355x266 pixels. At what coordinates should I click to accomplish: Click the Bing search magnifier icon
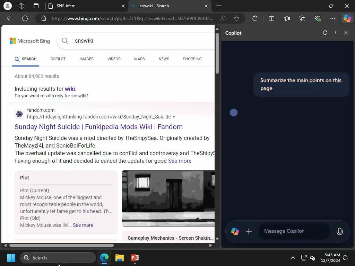tap(65, 41)
